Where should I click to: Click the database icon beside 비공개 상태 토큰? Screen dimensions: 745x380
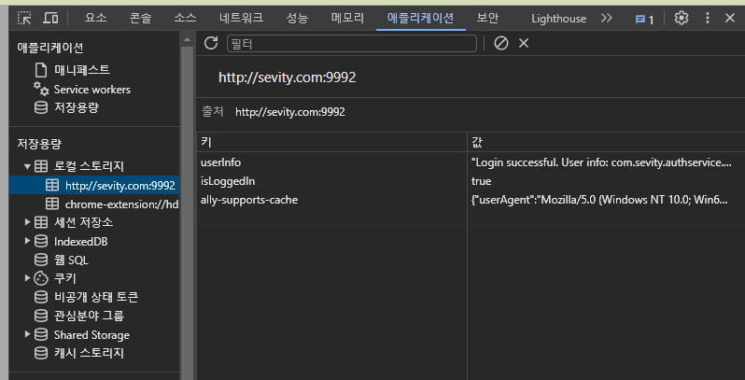[41, 297]
